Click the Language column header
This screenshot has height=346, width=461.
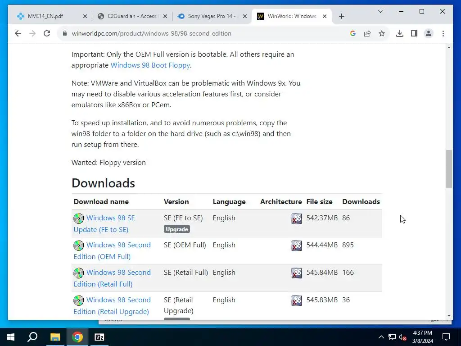pos(229,202)
